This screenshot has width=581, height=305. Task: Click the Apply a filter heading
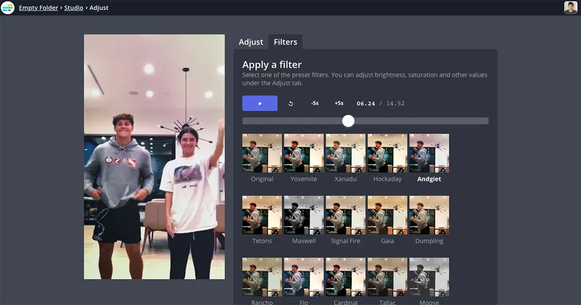272,65
